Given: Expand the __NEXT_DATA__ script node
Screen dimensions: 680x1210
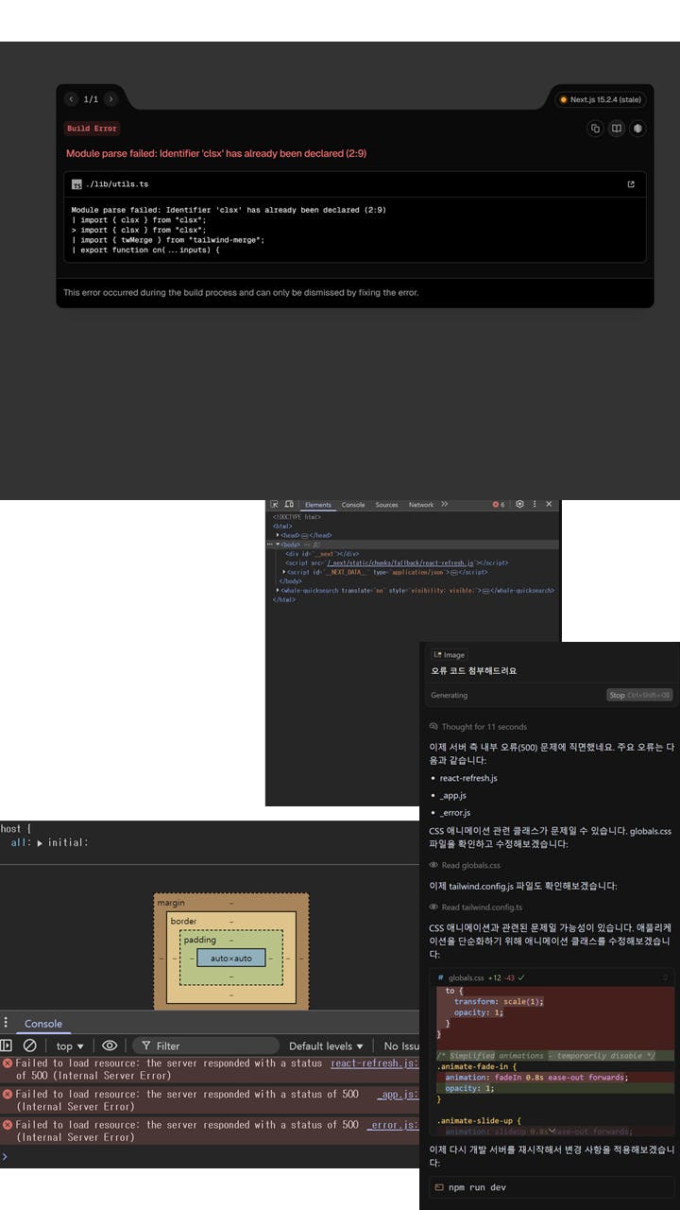Looking at the screenshot, I should (x=284, y=572).
